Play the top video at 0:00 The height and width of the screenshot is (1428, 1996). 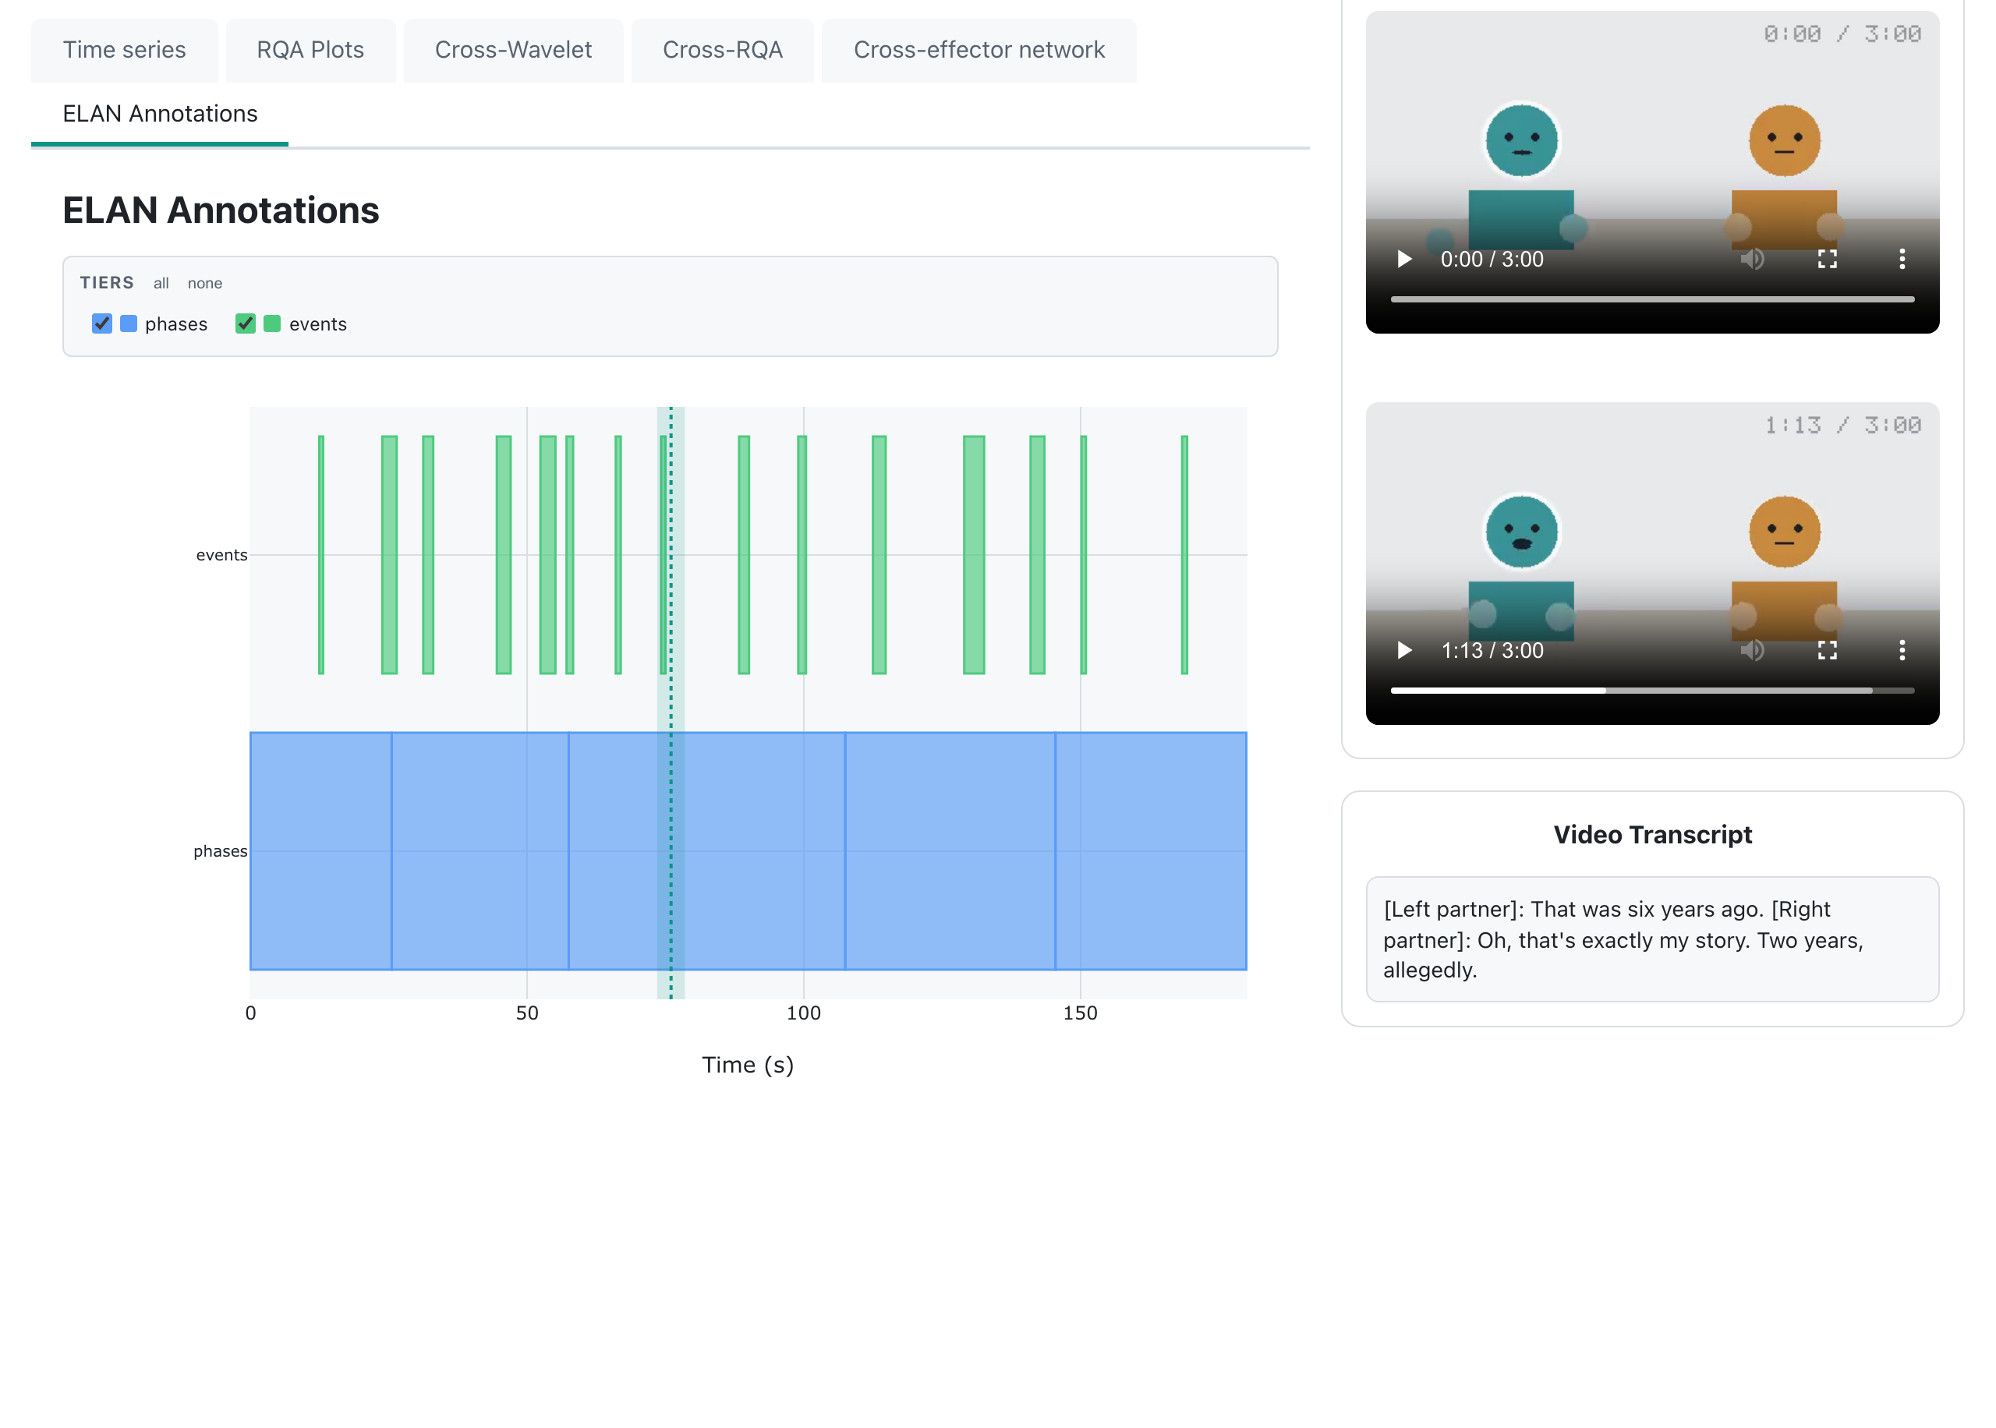pos(1403,260)
